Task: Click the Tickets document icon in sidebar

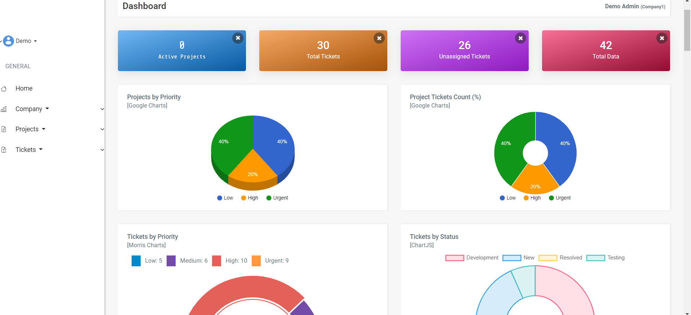Action: tap(4, 150)
